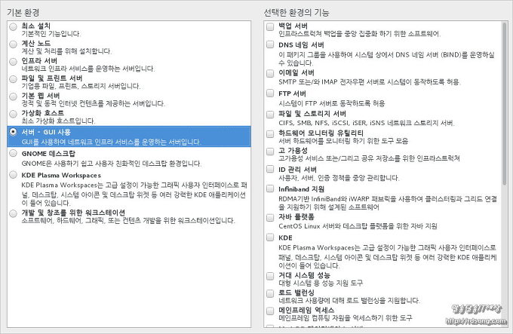
Task: Toggle the 고 가용성 checkbox
Action: pos(270,152)
